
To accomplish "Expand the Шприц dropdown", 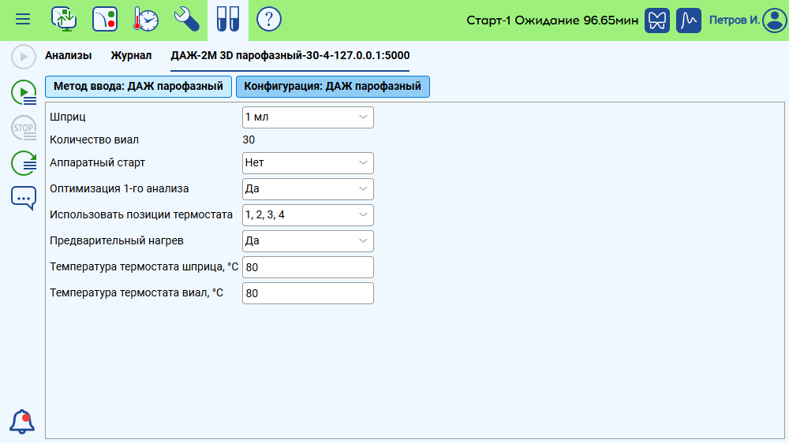I will click(308, 117).
